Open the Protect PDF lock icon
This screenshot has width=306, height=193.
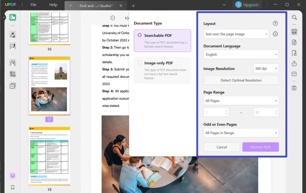pyautogui.click(x=294, y=53)
